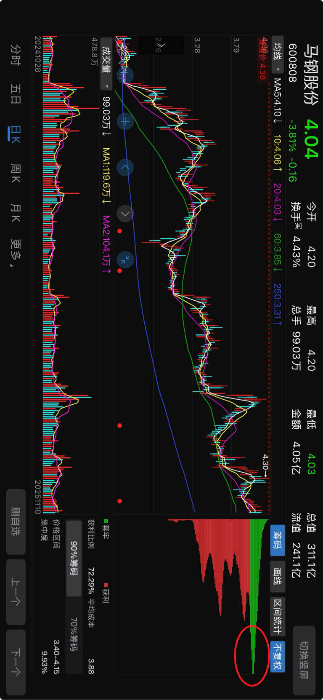This screenshot has height=700, width=323.
Task: Go to next stock with 下一个
Action: tap(16, 662)
